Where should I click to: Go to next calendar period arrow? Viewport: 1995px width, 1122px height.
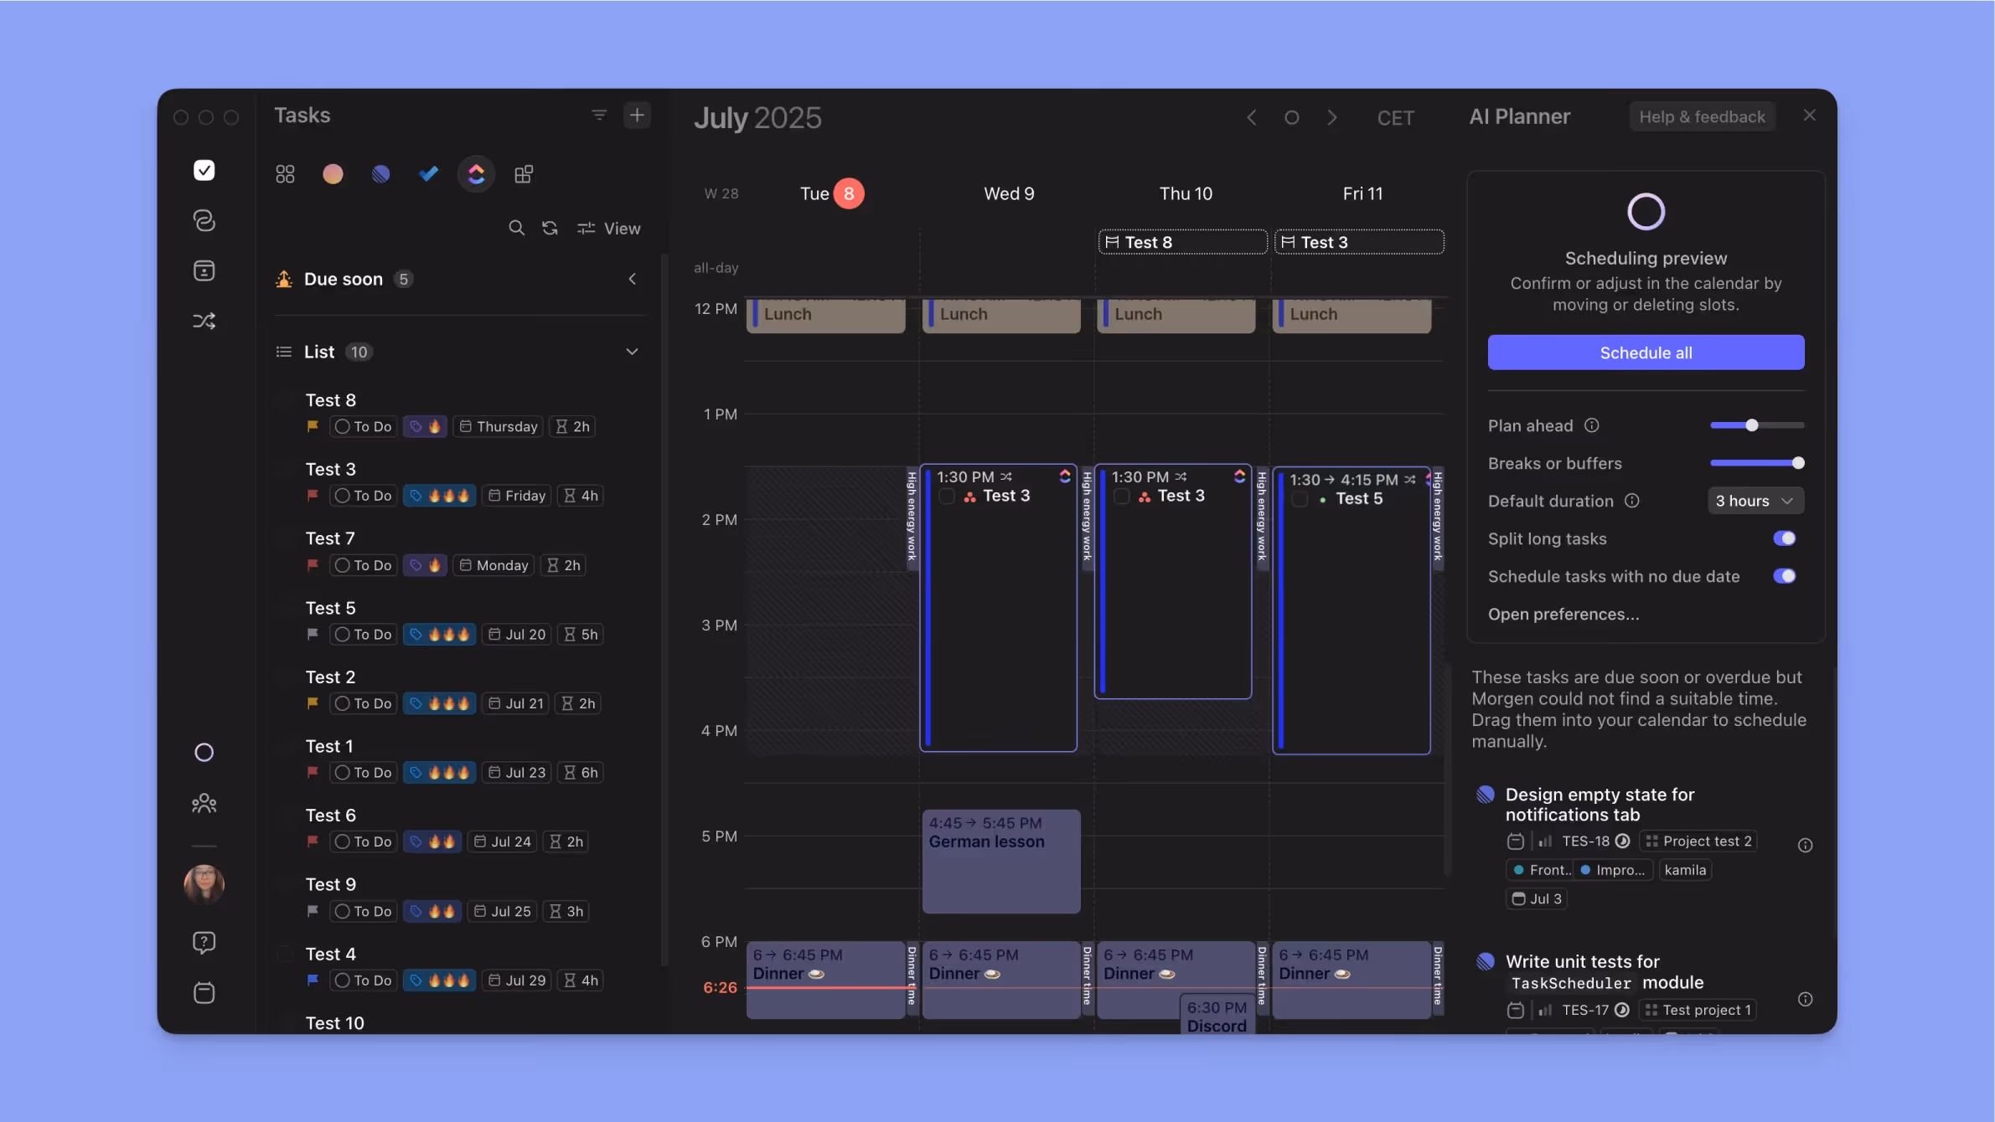1331,118
